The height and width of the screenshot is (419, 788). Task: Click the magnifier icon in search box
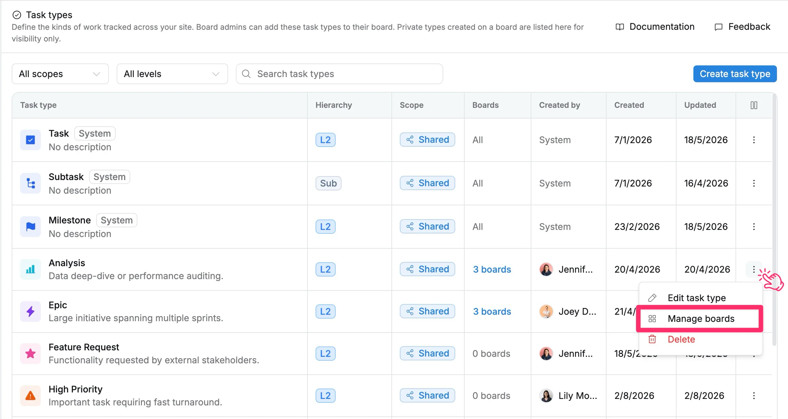(x=246, y=74)
